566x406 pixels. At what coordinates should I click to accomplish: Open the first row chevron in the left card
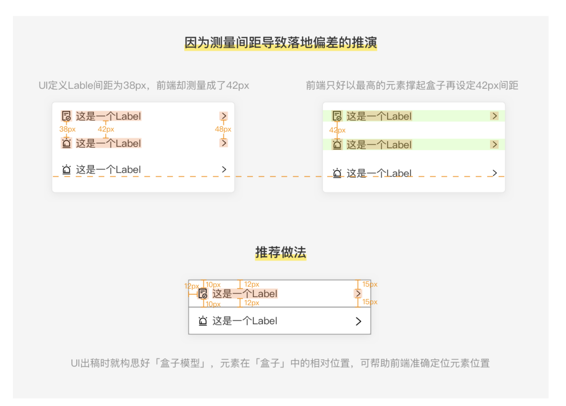click(224, 116)
